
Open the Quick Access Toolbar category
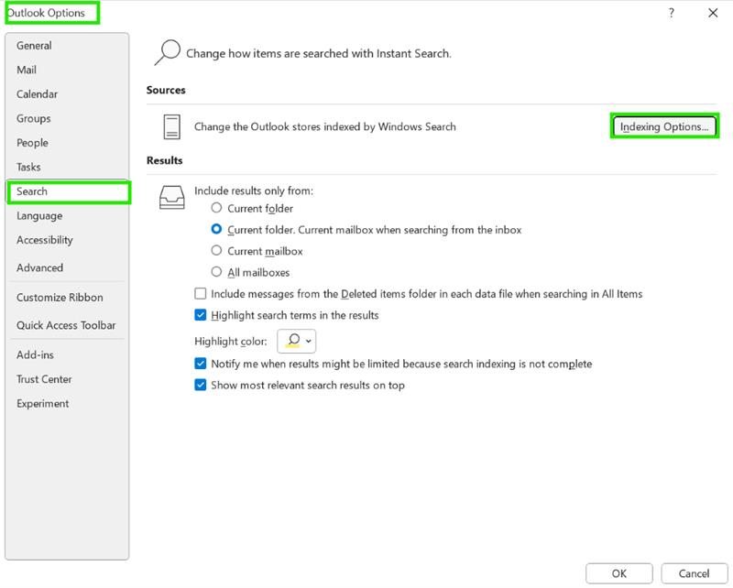coord(67,325)
